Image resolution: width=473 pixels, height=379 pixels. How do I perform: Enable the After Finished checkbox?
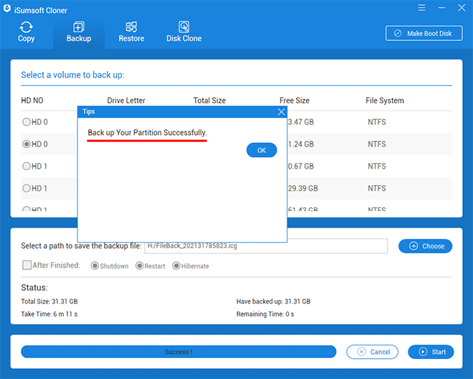[x=27, y=265]
